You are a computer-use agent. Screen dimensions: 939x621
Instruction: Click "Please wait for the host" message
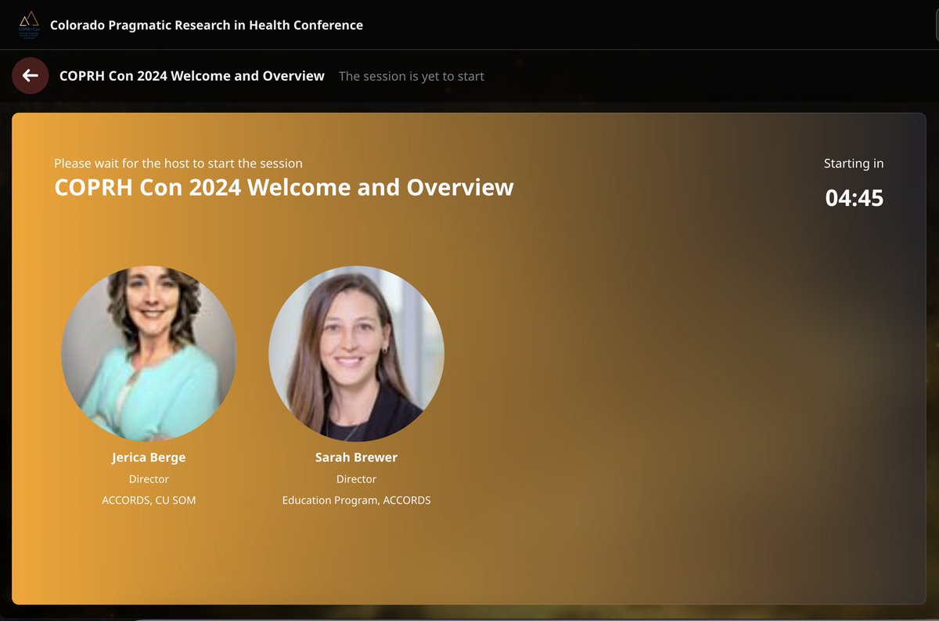click(x=178, y=164)
